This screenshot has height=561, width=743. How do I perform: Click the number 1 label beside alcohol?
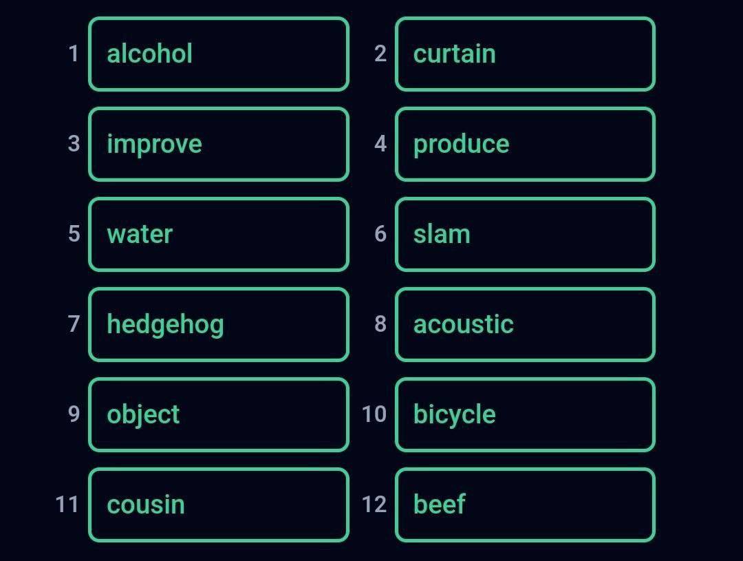[74, 54]
